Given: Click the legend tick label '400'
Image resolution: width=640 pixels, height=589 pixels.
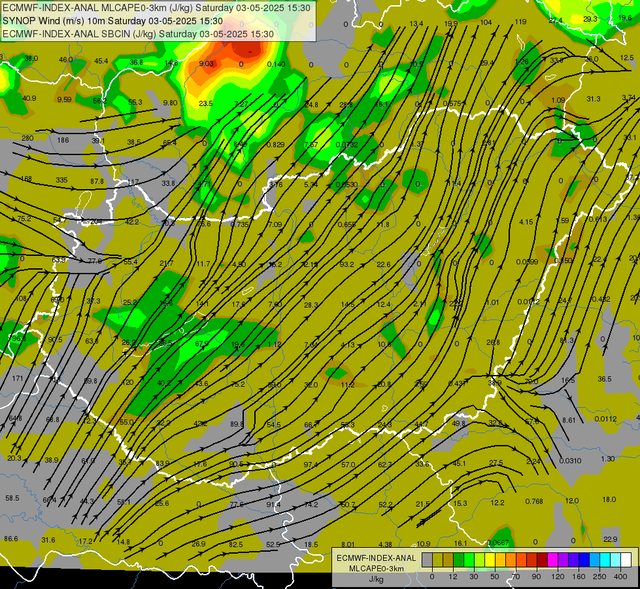Looking at the screenshot, I should point(620,577).
